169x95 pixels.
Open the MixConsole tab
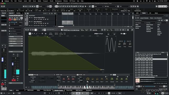point(30,90)
